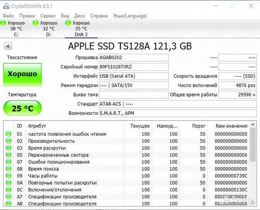Open the Язык(Language) menu

point(130,16)
